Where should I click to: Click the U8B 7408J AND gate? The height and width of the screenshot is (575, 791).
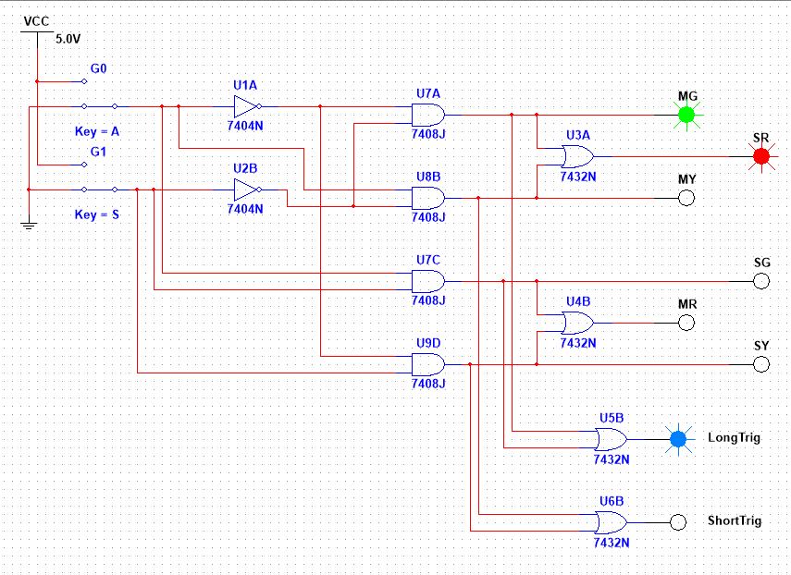[x=426, y=197]
